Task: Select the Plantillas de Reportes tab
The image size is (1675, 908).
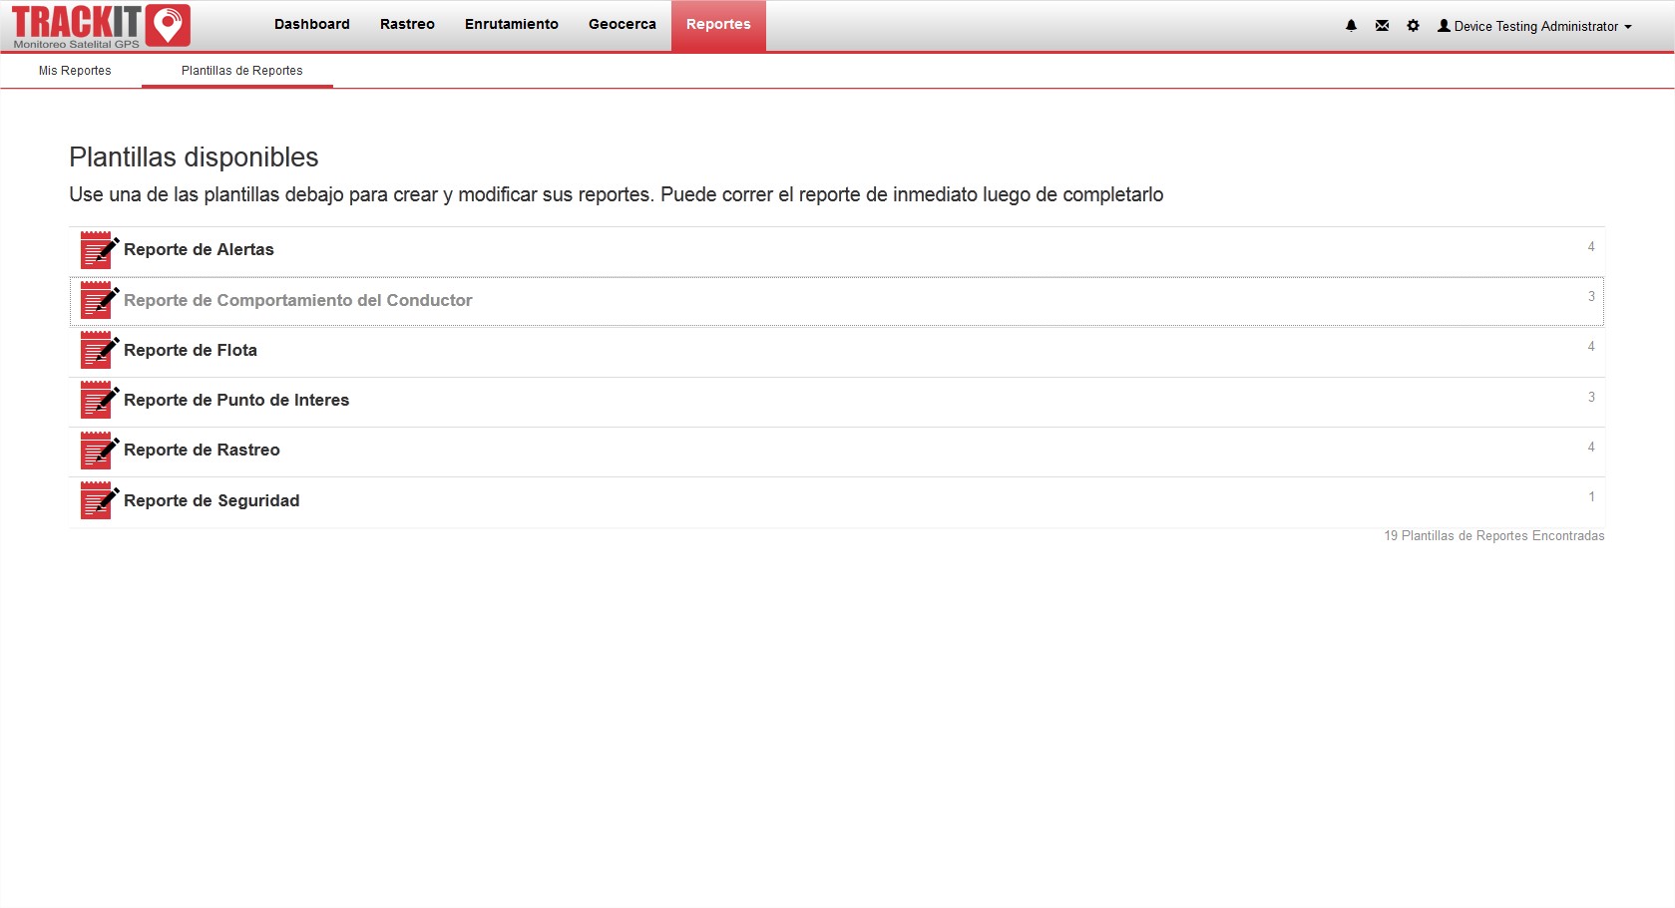Action: pyautogui.click(x=241, y=71)
